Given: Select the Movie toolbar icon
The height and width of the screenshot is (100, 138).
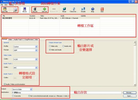Looking at the screenshot, I should coord(25,10).
